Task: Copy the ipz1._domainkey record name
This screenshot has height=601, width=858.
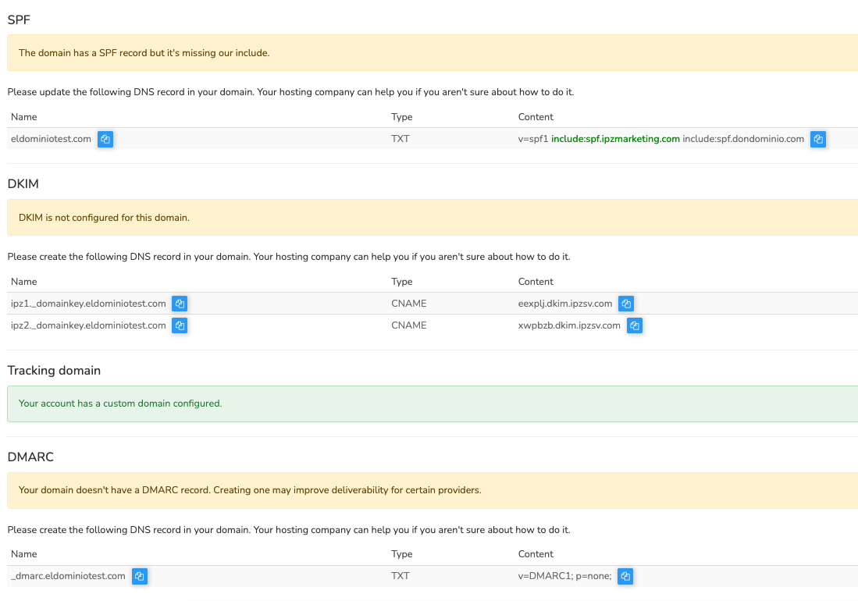Action: click(180, 304)
